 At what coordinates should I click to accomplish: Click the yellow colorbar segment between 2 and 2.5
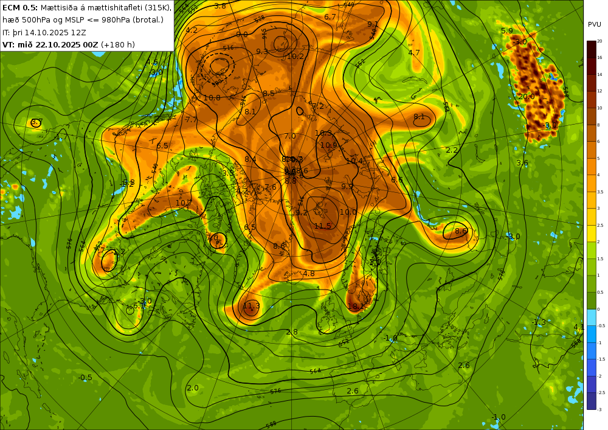pos(592,234)
